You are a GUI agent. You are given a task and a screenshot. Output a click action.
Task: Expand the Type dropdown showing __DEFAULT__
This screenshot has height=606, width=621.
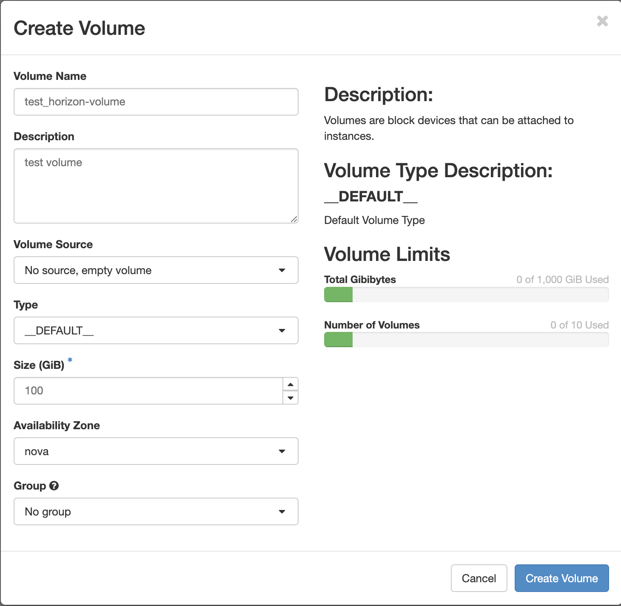[x=156, y=331]
